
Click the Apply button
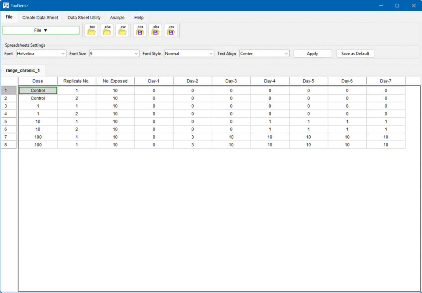[312, 54]
